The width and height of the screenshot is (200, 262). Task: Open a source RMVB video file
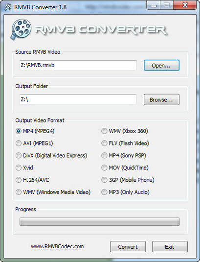161,65
